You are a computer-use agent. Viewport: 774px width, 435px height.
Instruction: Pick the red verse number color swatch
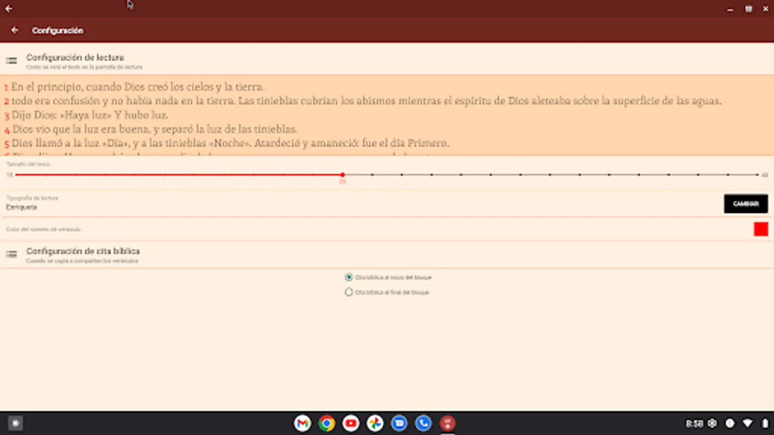pos(761,229)
